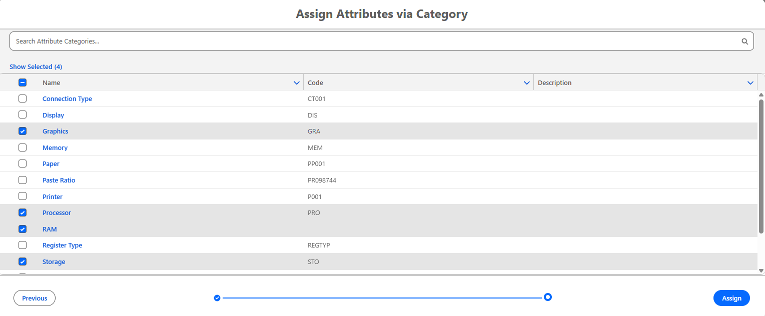Open the Register Type category link
The height and width of the screenshot is (316, 765).
tap(62, 245)
